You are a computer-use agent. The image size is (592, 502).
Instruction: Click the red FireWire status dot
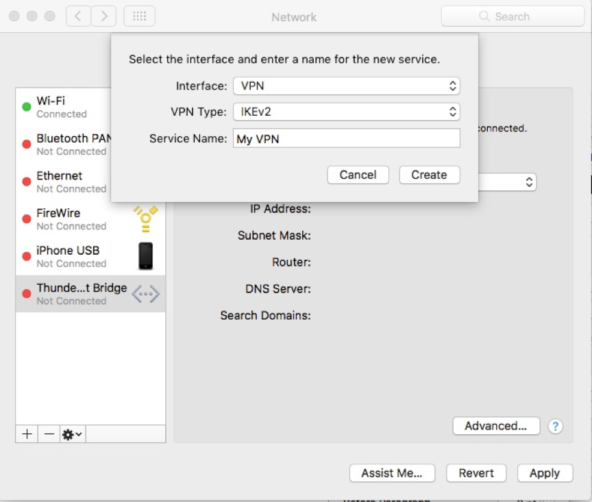click(27, 219)
